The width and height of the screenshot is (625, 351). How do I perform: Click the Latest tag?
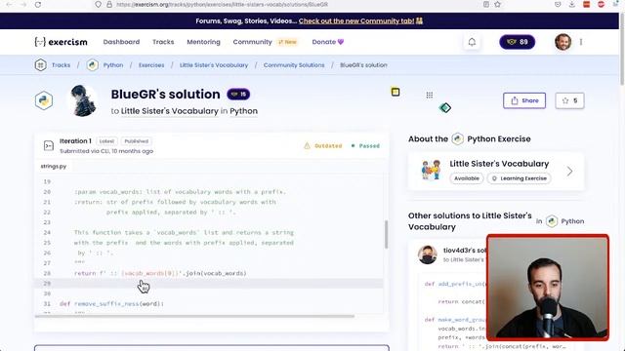(x=106, y=141)
